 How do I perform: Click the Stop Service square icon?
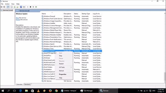tap(31, 7)
